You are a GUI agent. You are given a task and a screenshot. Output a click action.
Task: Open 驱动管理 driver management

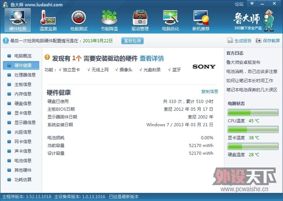pyautogui.click(x=140, y=20)
